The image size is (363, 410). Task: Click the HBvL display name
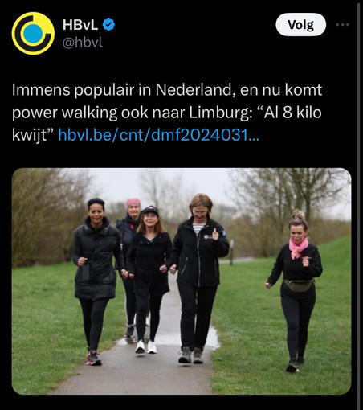coord(80,25)
